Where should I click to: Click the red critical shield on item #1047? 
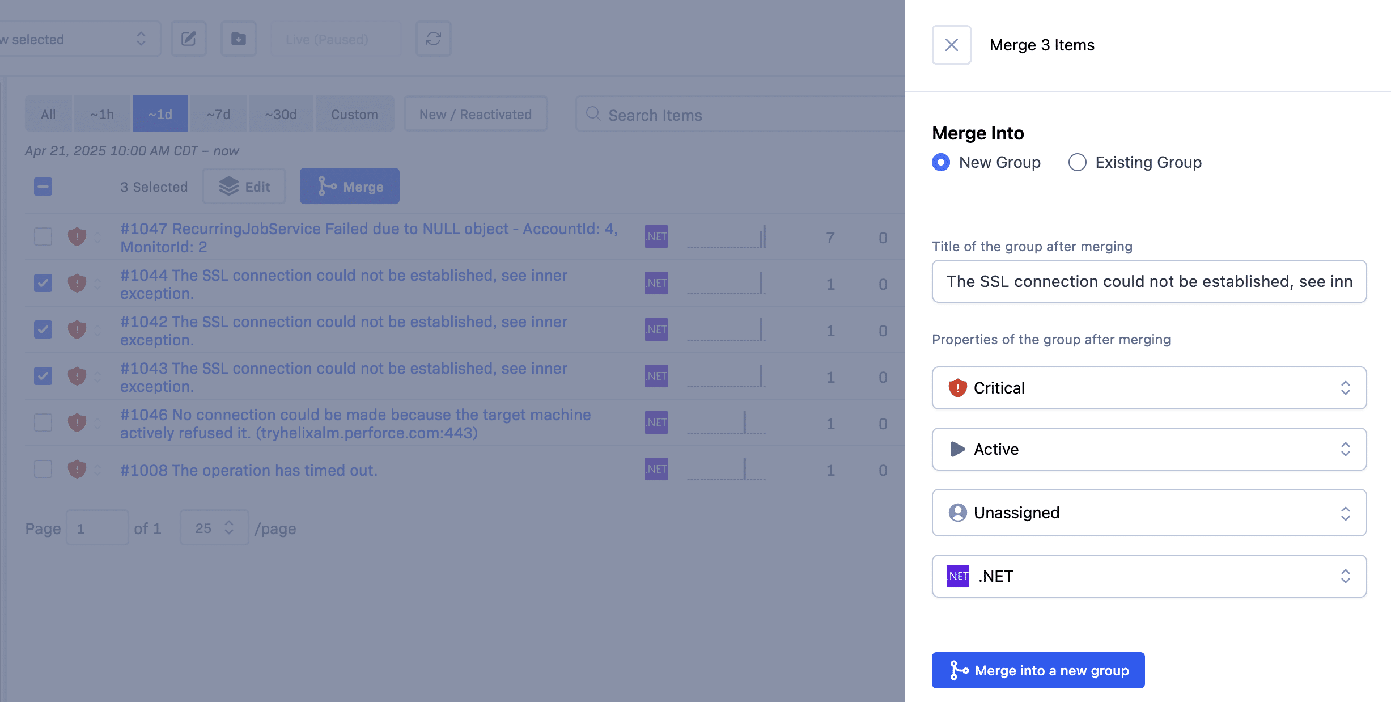pos(77,236)
